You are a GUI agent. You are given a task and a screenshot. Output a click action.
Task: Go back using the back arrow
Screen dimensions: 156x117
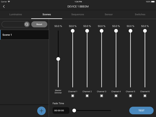pos(4,6)
